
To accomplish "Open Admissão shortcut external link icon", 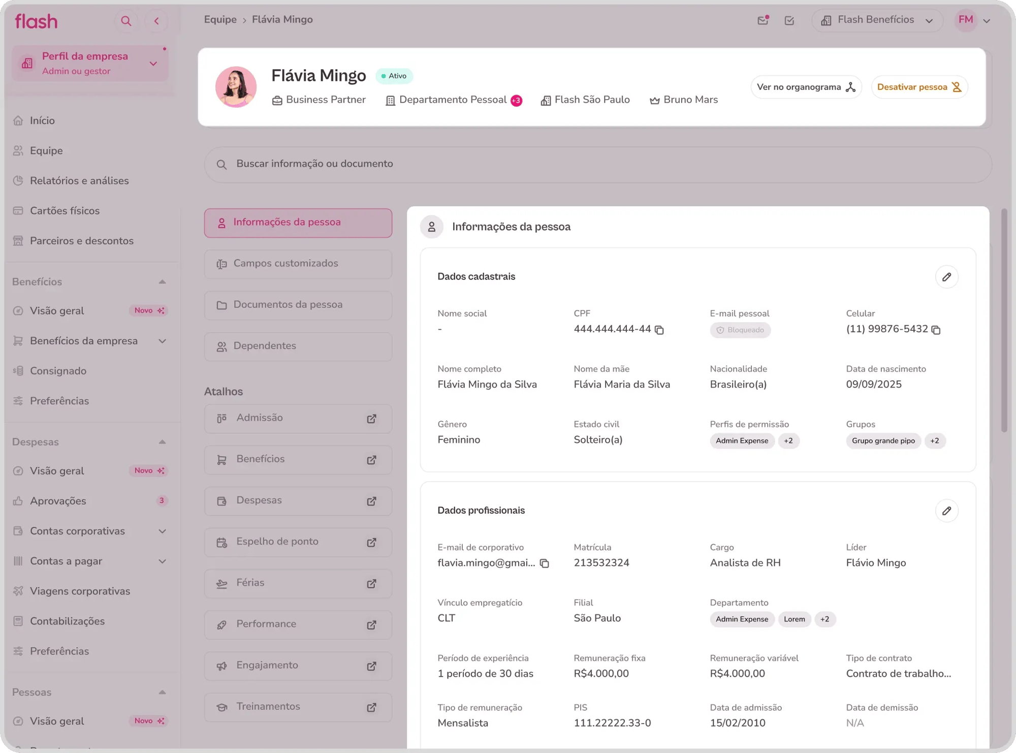I will point(372,418).
